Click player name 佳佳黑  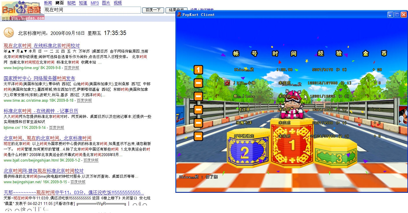(x=244, y=110)
